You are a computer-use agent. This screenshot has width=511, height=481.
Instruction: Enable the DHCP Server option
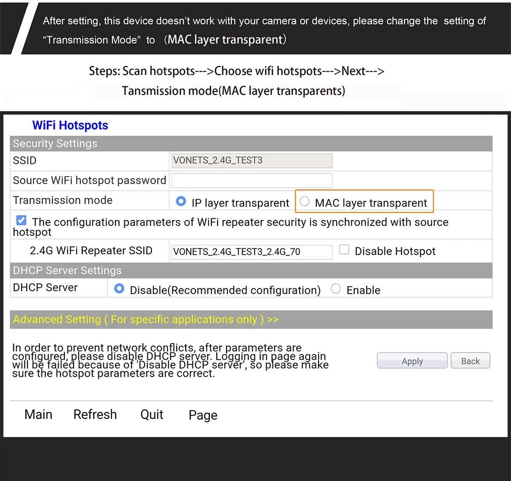coord(336,289)
